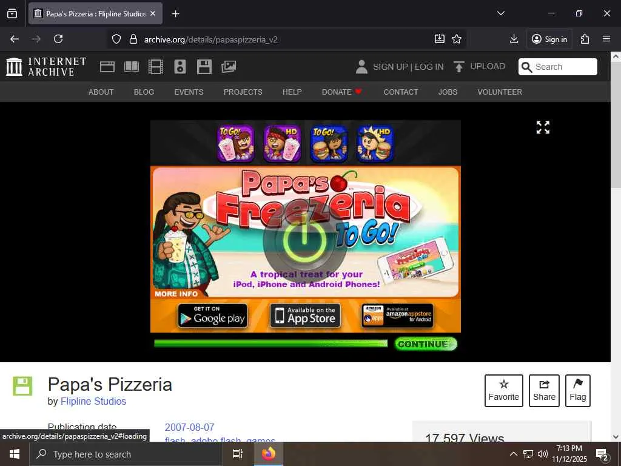Open the Windows Start menu
Image resolution: width=621 pixels, height=466 pixels.
pos(15,454)
